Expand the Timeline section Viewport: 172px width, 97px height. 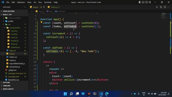pos(14,86)
